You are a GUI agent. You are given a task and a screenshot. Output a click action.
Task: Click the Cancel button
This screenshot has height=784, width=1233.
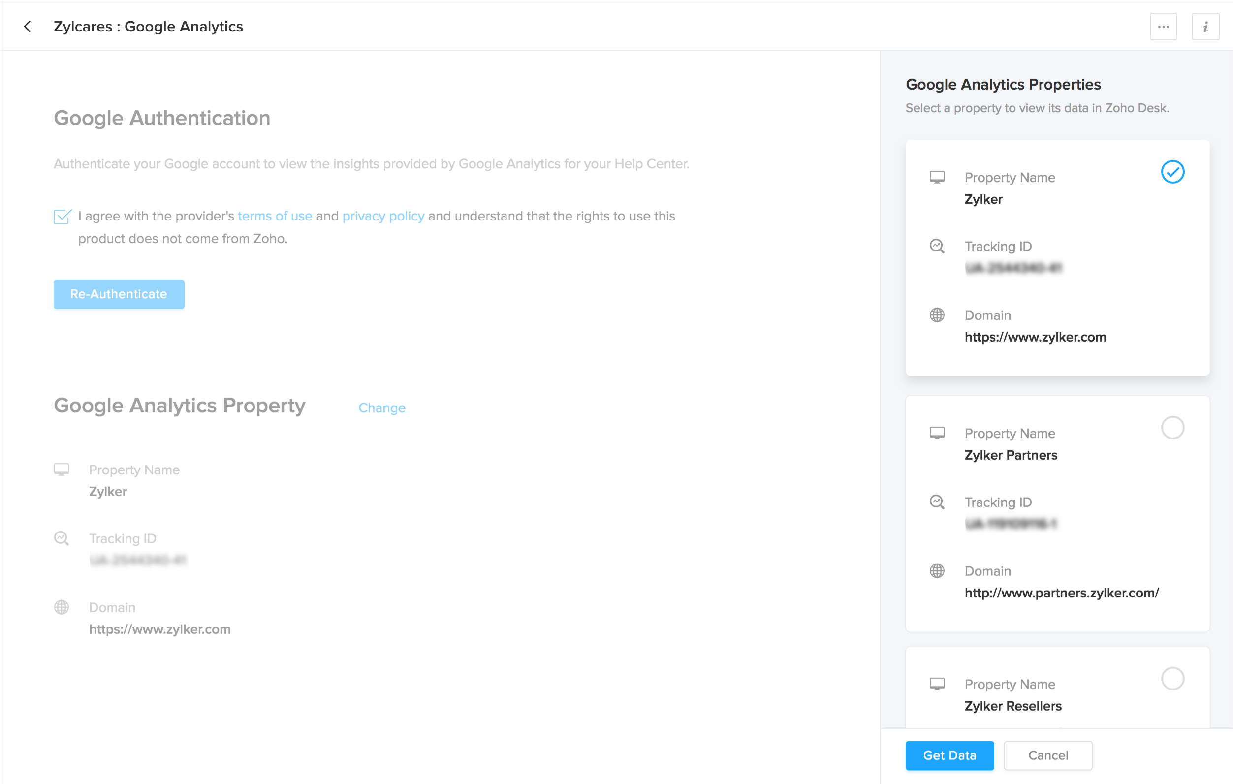(x=1047, y=755)
